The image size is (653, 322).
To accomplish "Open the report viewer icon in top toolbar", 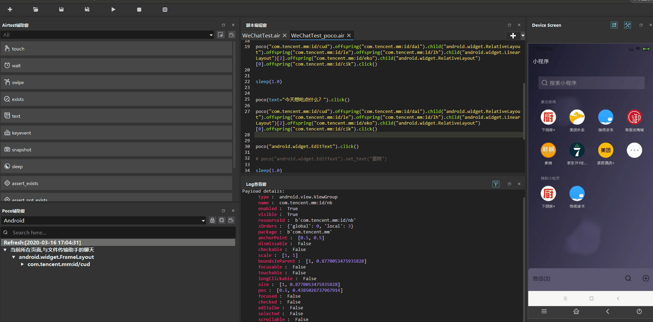I will 165,10.
